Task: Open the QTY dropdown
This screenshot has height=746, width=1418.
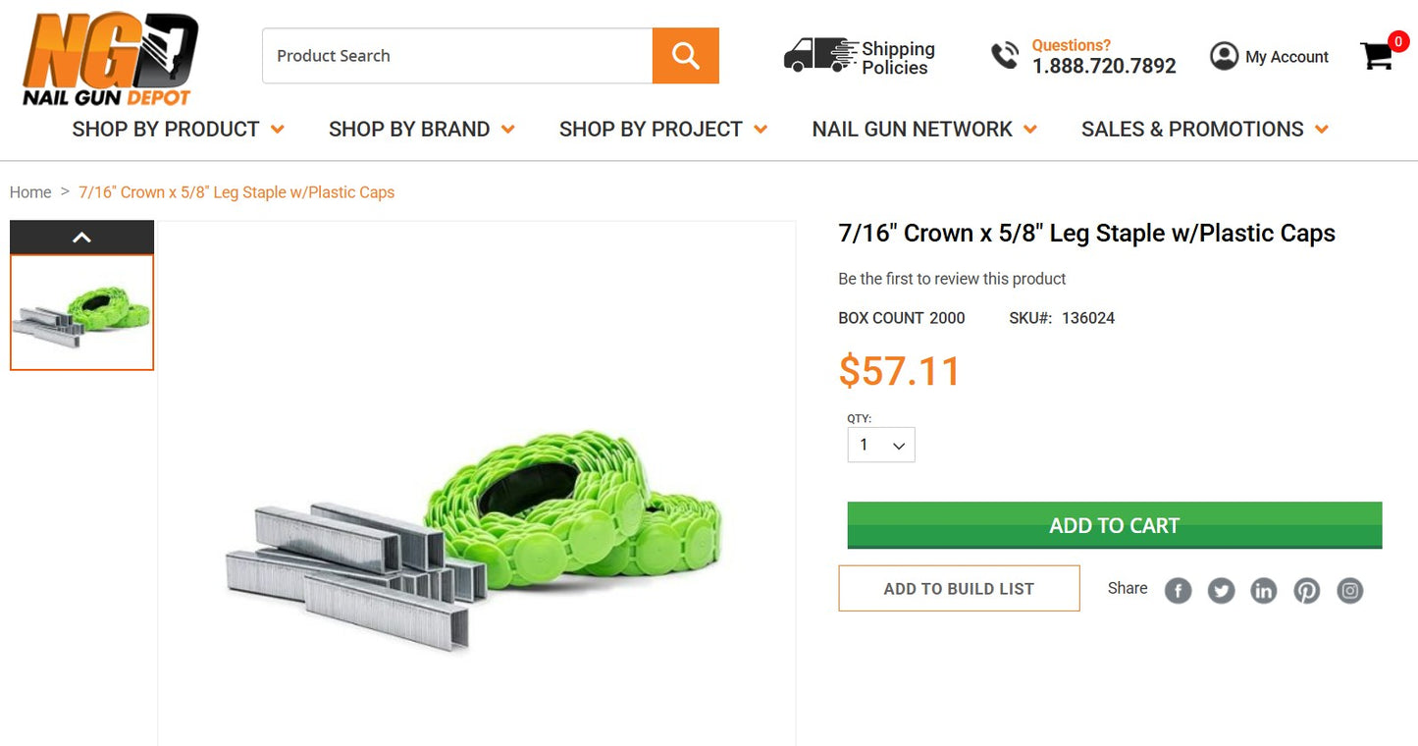Action: [x=880, y=445]
